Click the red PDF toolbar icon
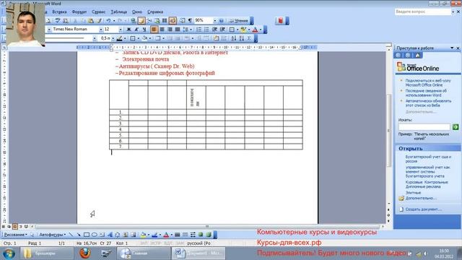This screenshot has width=462, height=260. [280, 21]
